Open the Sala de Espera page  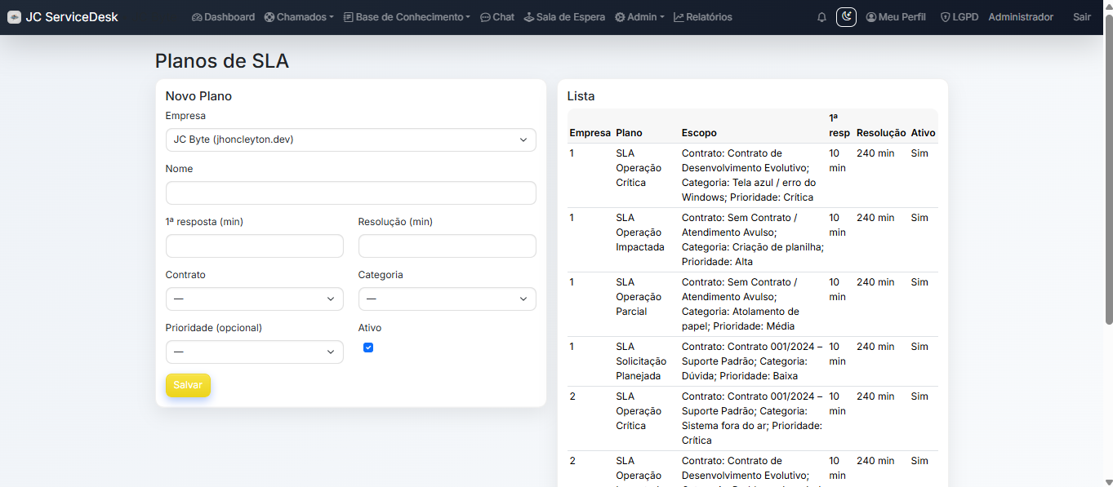[x=564, y=17]
